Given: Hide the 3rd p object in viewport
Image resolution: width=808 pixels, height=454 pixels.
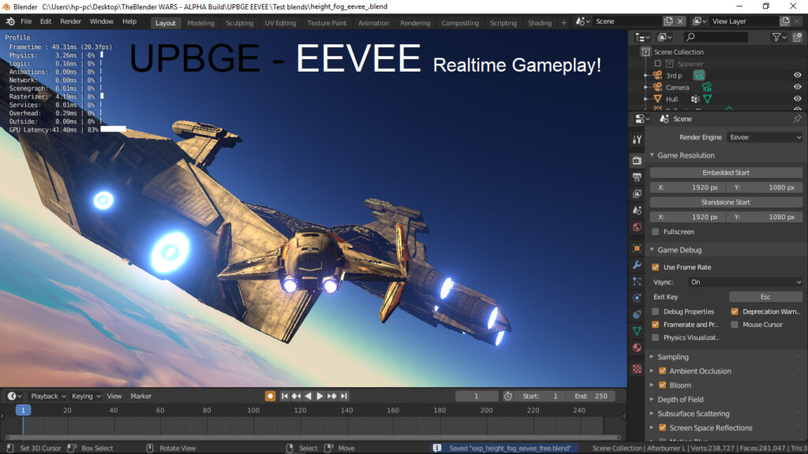Looking at the screenshot, I should pyautogui.click(x=797, y=75).
